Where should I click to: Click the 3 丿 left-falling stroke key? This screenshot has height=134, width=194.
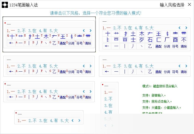36,97
